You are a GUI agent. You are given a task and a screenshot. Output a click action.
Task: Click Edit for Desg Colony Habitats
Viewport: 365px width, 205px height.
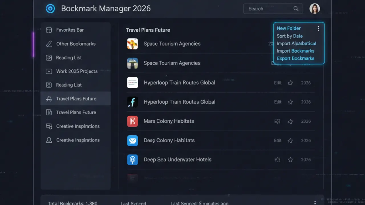coord(278,141)
